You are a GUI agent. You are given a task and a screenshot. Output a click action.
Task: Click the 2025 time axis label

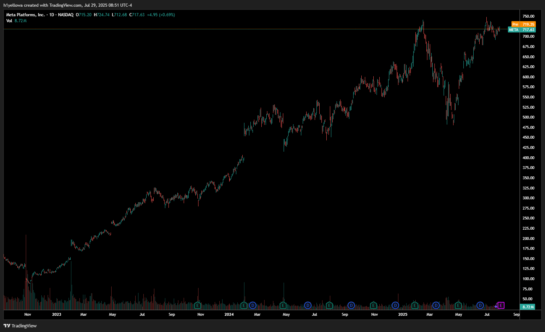(x=403, y=314)
